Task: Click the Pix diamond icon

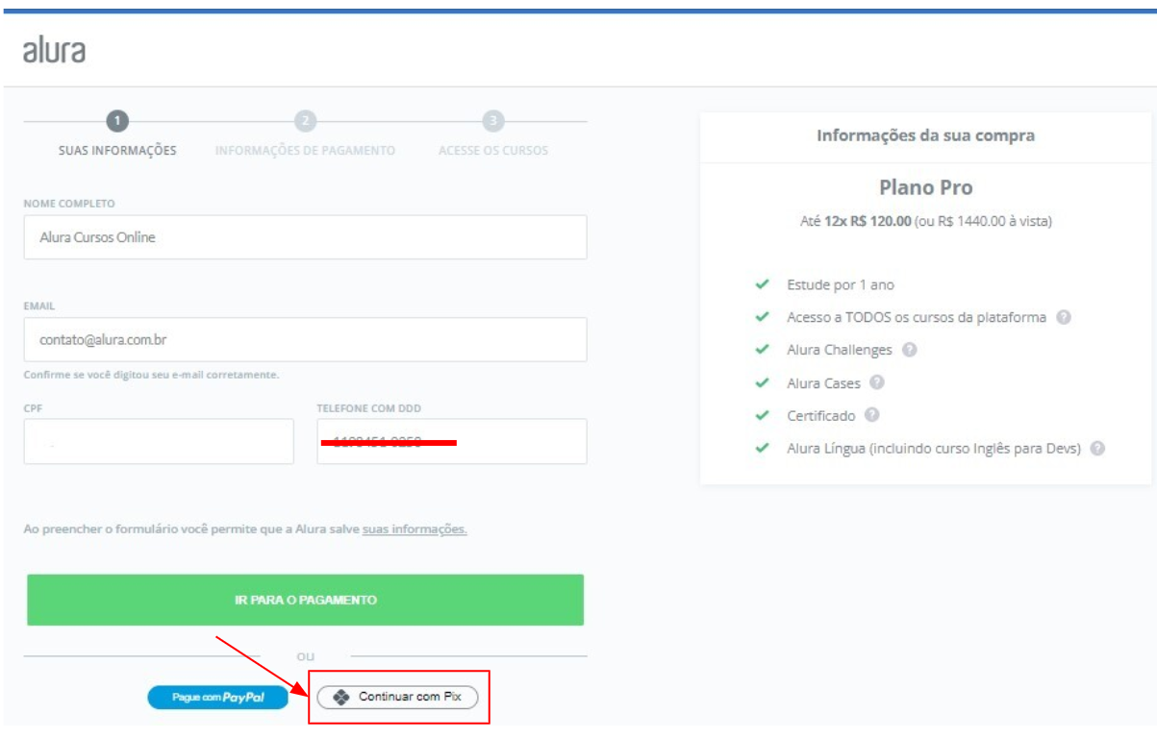Action: (340, 697)
